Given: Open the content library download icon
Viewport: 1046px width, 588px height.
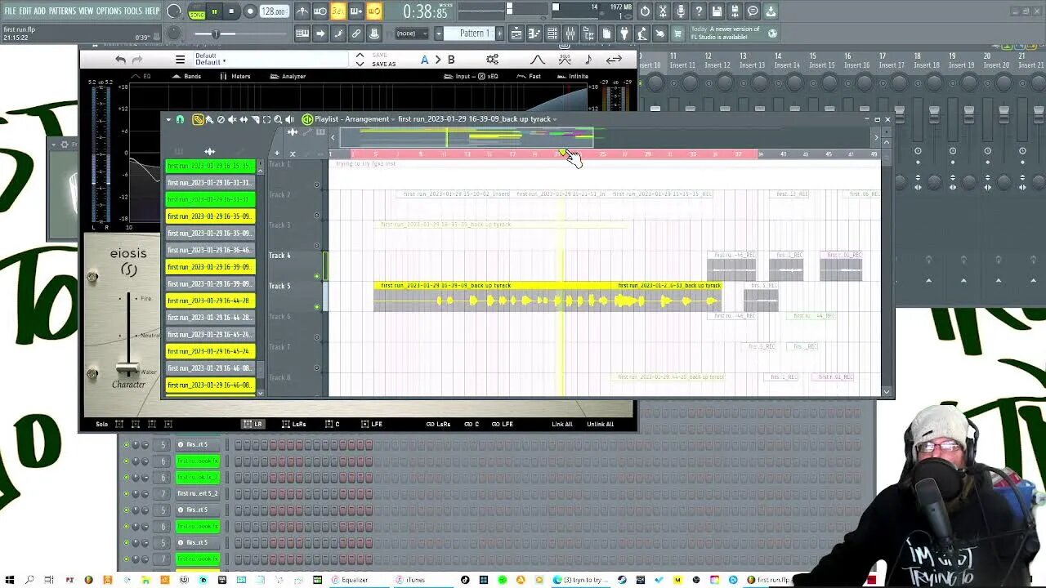Looking at the screenshot, I should coord(770,11).
